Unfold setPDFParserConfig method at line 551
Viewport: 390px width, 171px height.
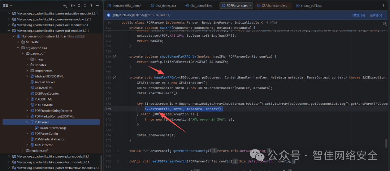(118, 161)
